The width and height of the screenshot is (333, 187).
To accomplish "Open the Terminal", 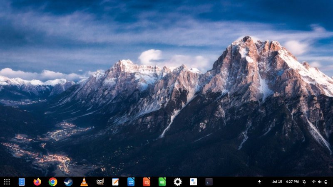I will coord(209,182).
